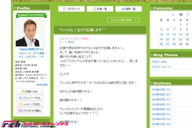This screenshot has width=192, height=128.
Task: Click the camera icon on 画像一覧
Action: point(123,9)
